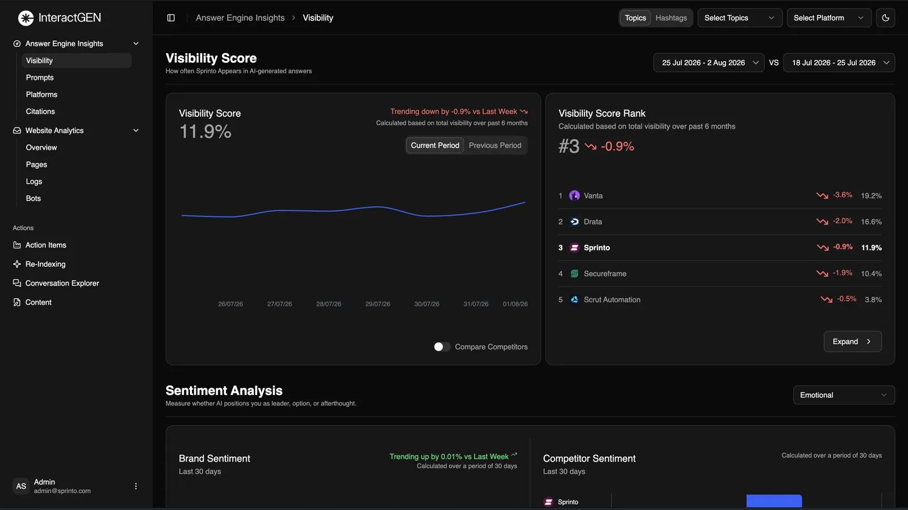Click Scrut Automation's downward trend arrow
Viewport: 908px width, 510px height.
826,300
